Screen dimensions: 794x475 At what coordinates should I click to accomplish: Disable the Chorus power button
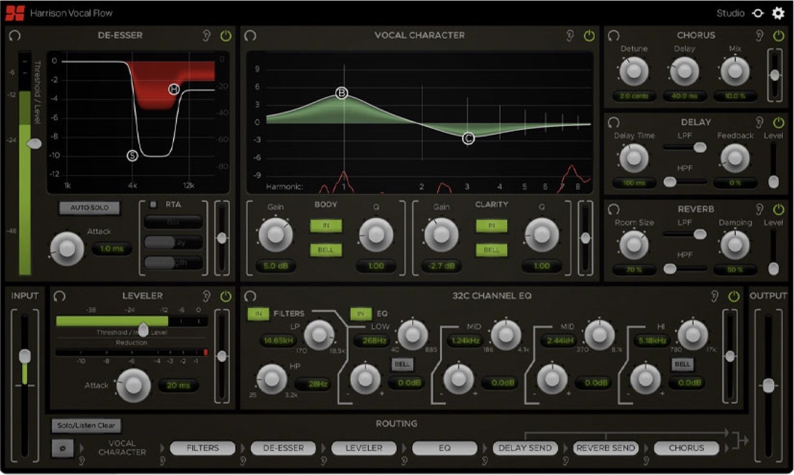[x=778, y=36]
